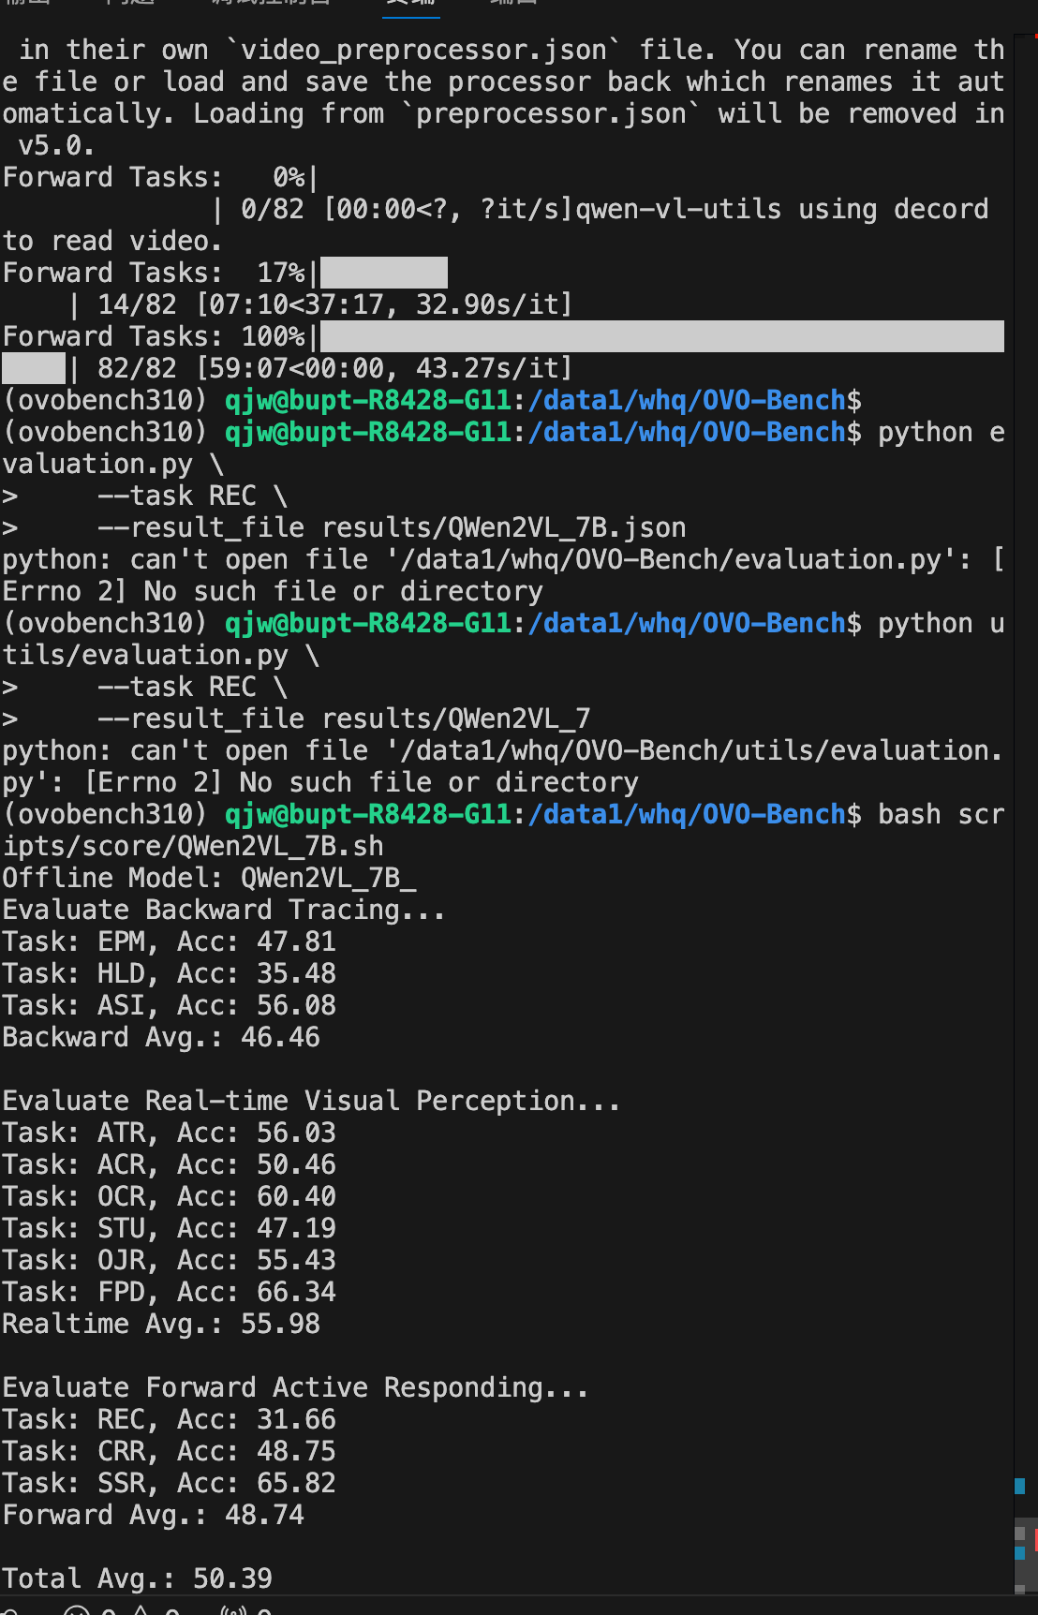Click the blue command marker beside the scrollbar
This screenshot has width=1038, height=1615.
[1020, 1486]
